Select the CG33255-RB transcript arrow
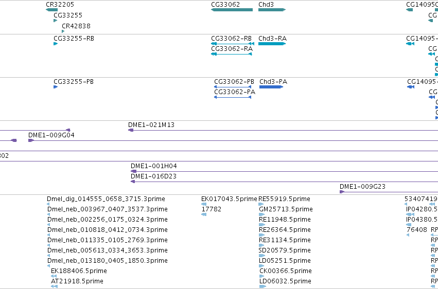This screenshot has width=438, height=289. (x=56, y=44)
